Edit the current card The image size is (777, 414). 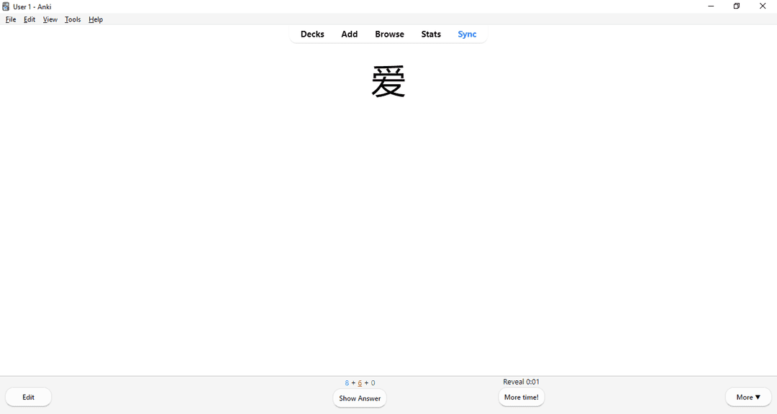click(x=28, y=397)
